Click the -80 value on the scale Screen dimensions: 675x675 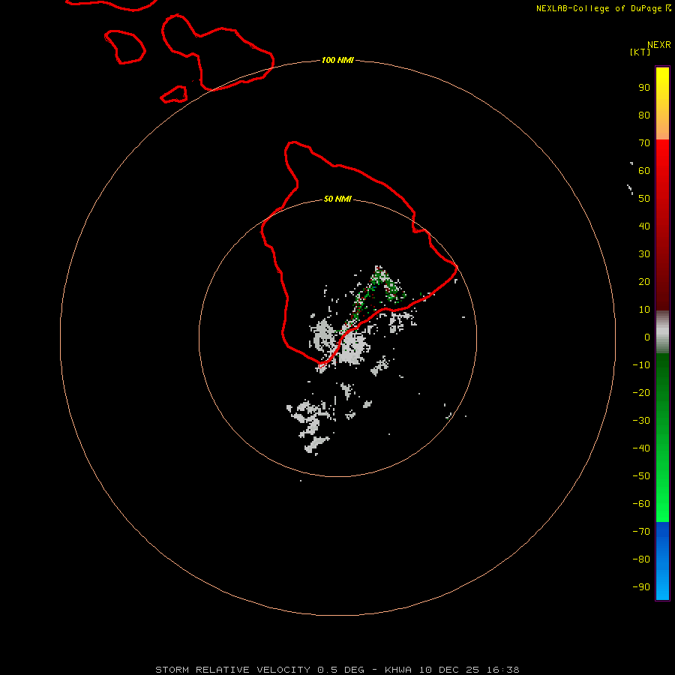pos(641,559)
